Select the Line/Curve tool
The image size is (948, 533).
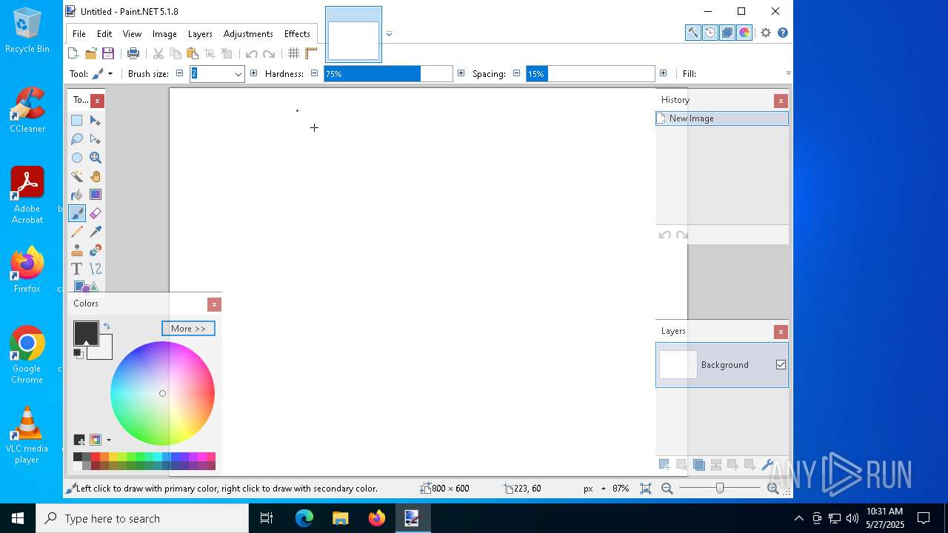96,269
